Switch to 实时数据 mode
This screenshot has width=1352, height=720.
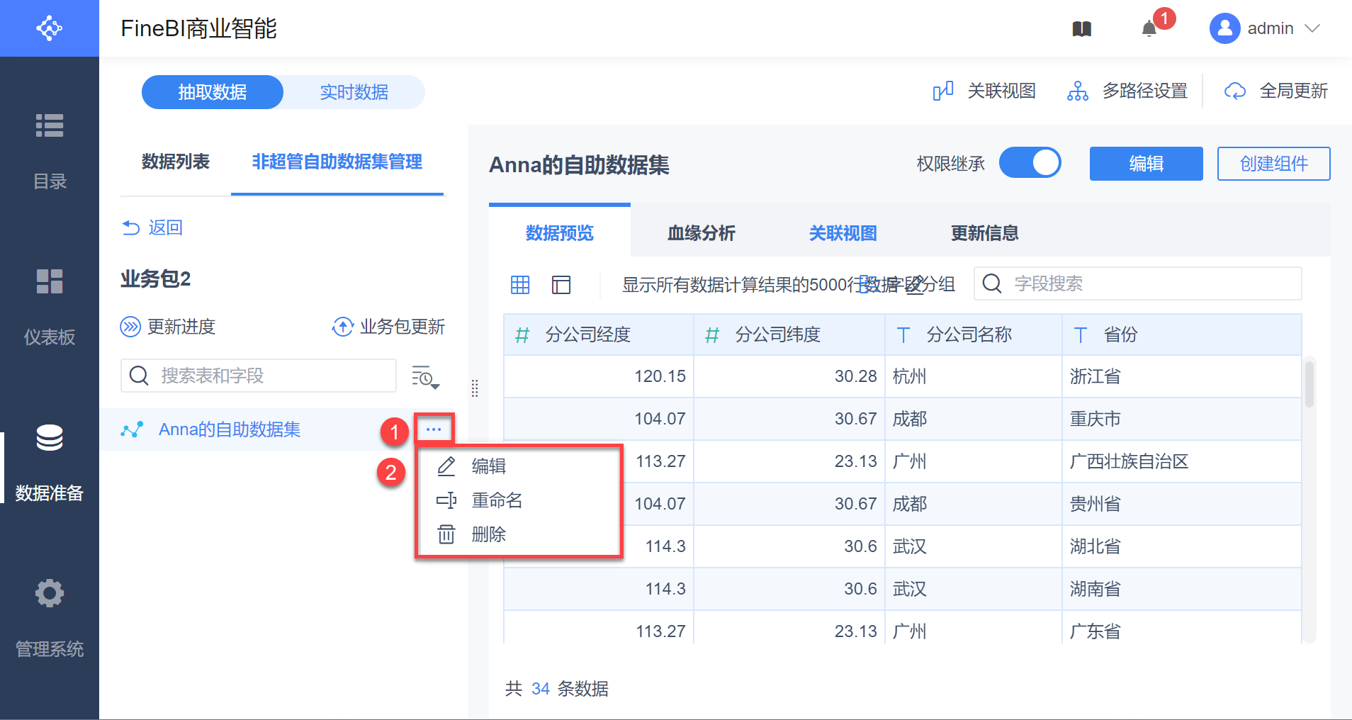tap(354, 92)
